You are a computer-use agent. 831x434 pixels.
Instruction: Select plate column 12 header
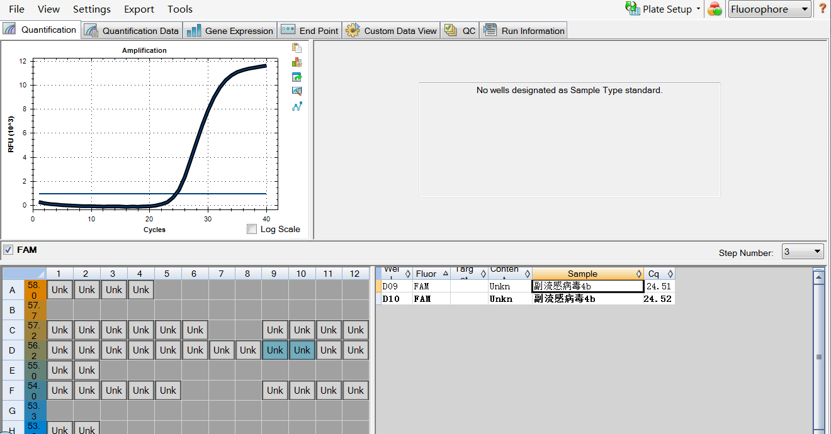356,274
